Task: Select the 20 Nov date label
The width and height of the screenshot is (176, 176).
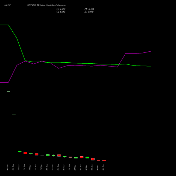Action: click(47, 167)
